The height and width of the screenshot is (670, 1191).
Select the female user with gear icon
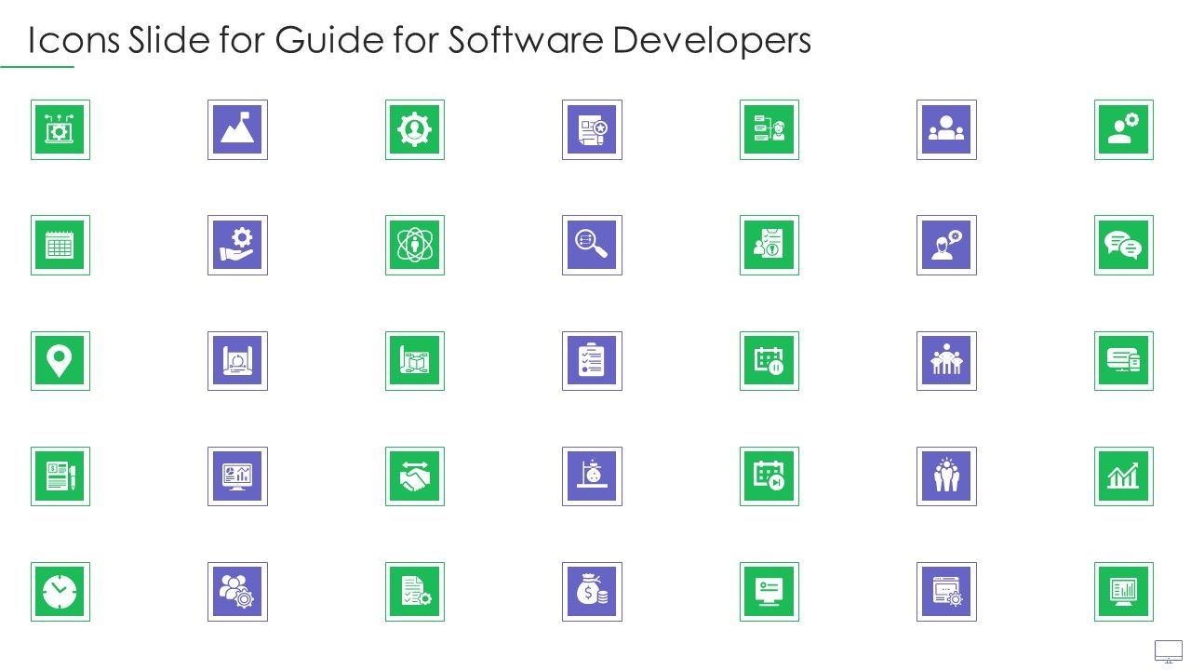pyautogui.click(x=946, y=246)
